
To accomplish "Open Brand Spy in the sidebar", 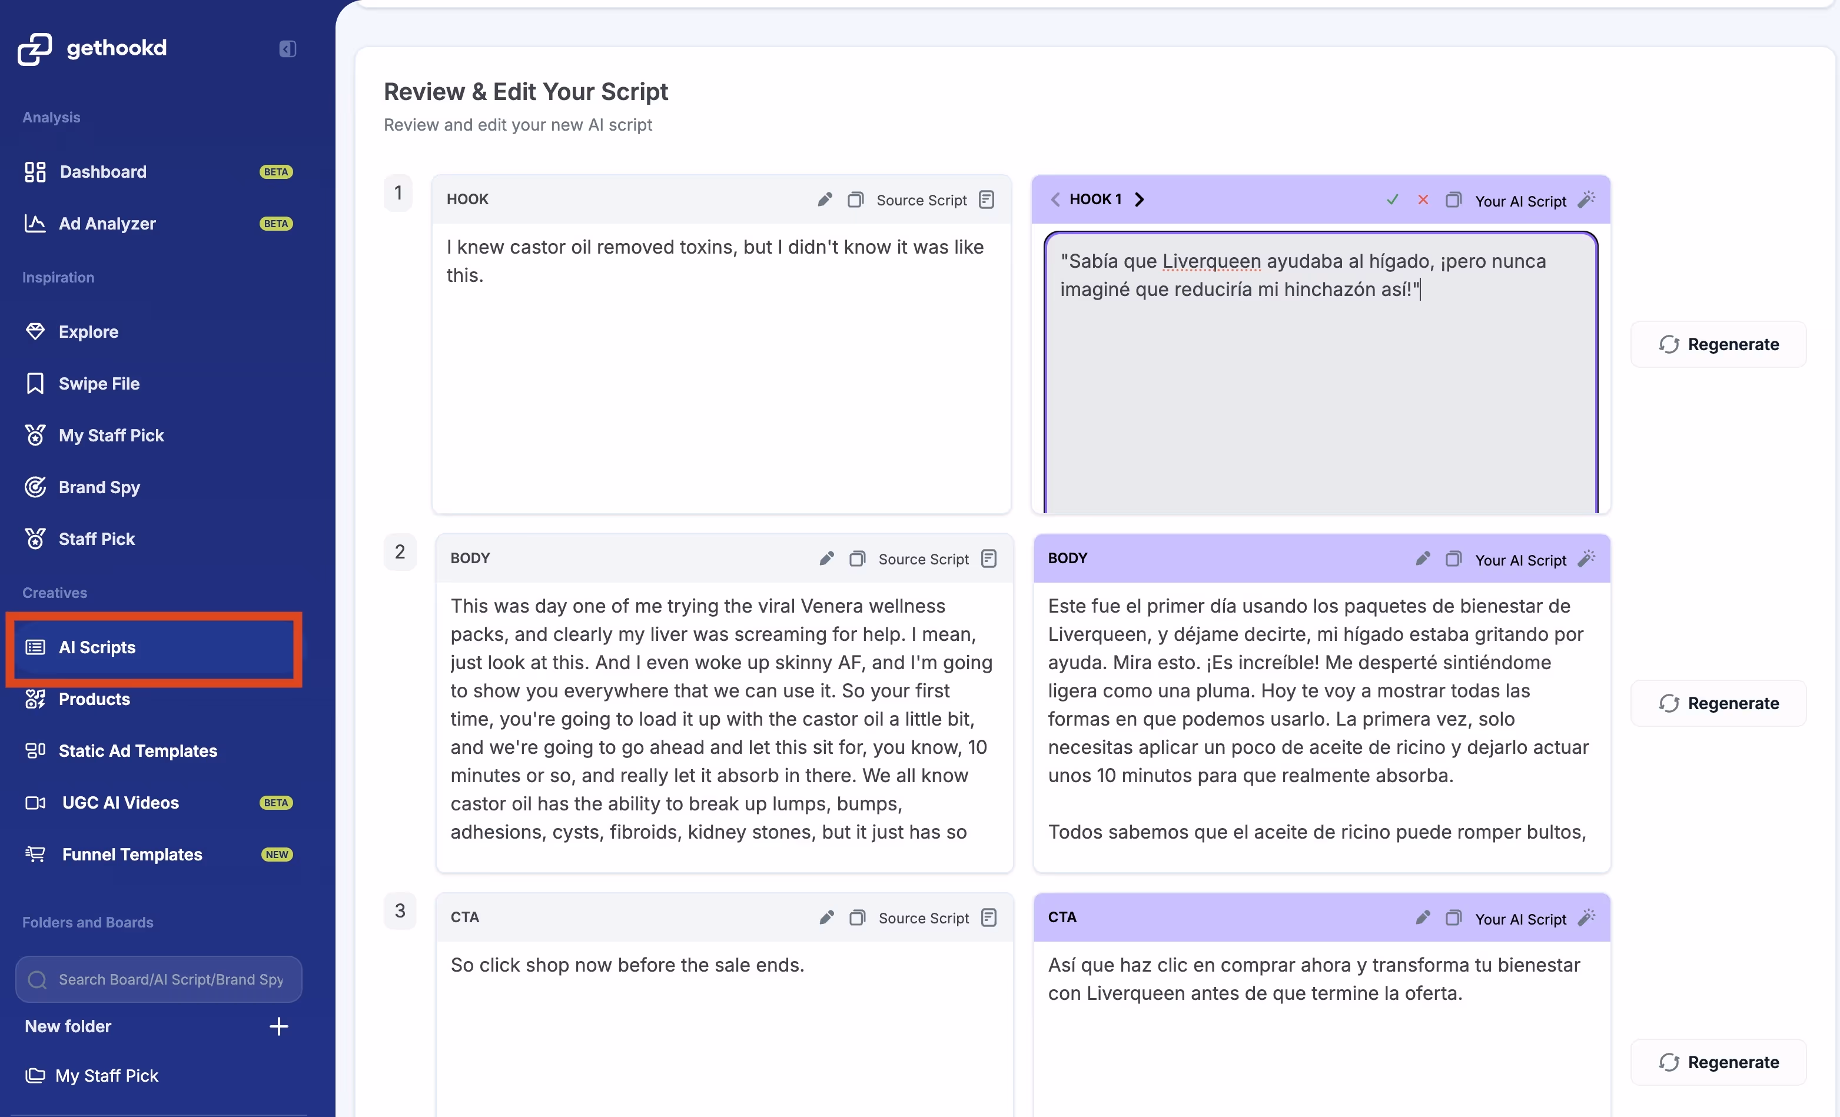I will point(99,487).
